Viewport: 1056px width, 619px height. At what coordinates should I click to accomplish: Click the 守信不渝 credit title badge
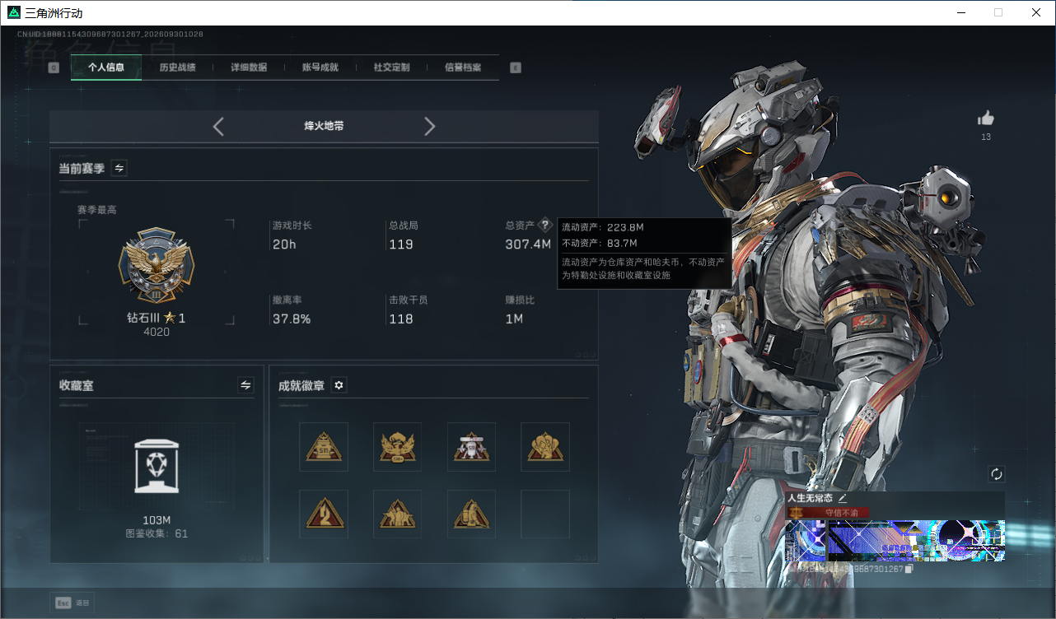click(x=828, y=513)
